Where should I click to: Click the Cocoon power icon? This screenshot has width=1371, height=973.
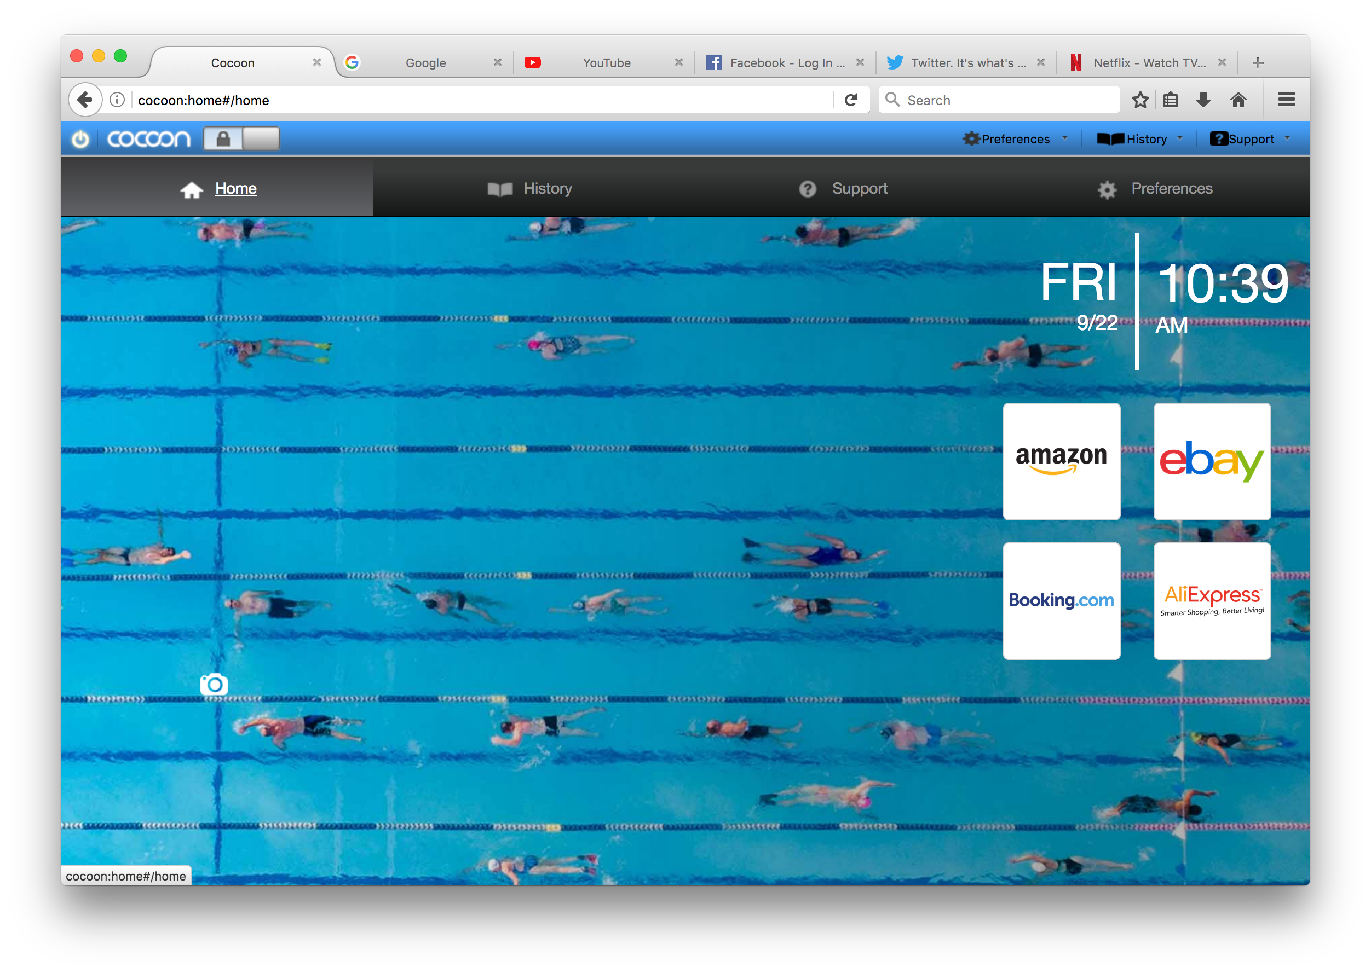[80, 139]
